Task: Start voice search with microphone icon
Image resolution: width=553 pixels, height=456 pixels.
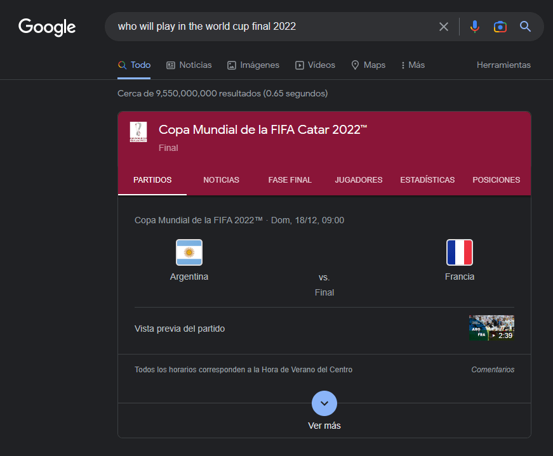Action: click(x=474, y=27)
